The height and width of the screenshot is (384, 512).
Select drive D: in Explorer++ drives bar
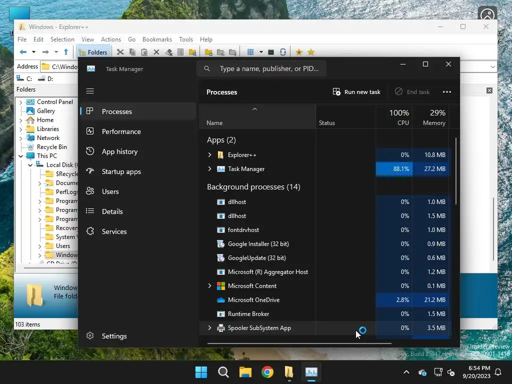click(45, 78)
